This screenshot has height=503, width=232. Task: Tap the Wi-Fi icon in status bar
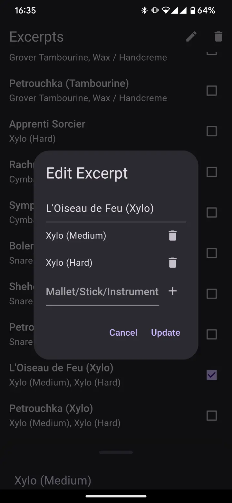click(166, 10)
